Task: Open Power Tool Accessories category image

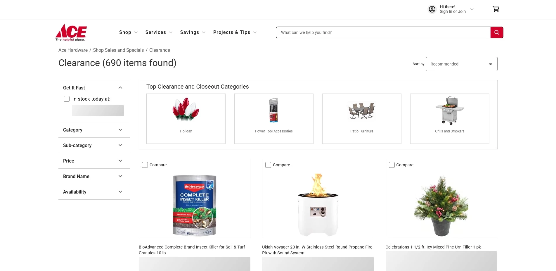Action: (274, 110)
